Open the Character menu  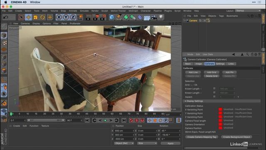pos(145,11)
